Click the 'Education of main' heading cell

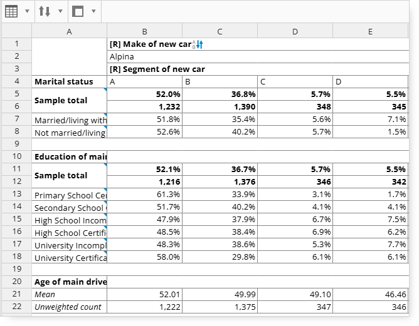tap(69, 156)
